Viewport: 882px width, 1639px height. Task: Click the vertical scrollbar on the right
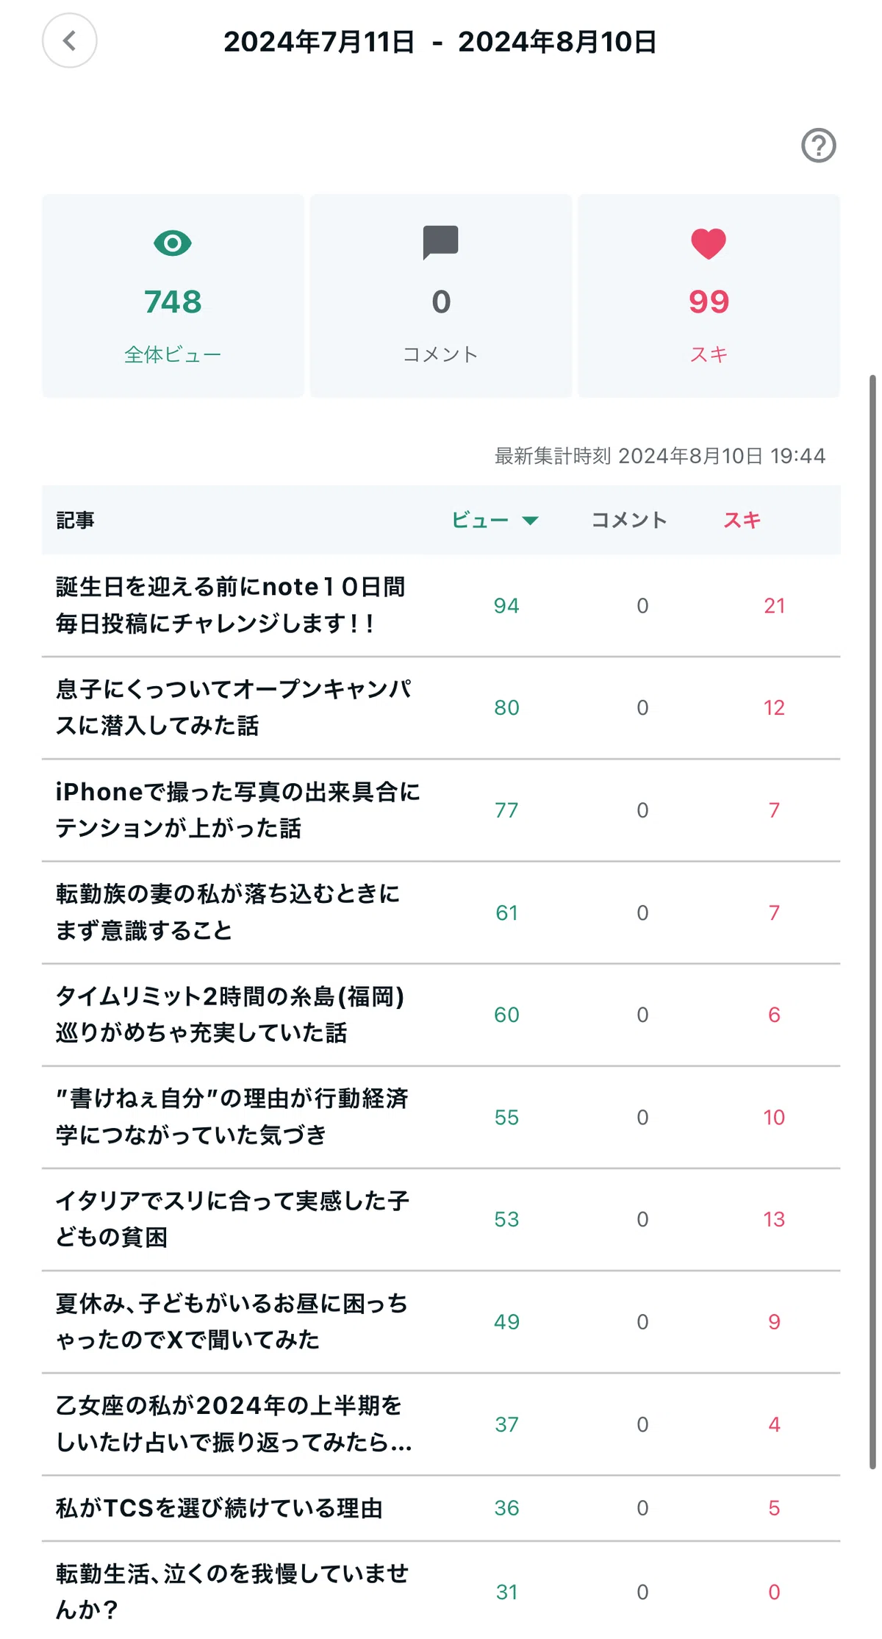coord(872,921)
